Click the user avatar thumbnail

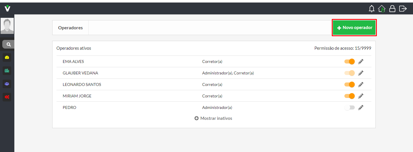tap(7, 26)
